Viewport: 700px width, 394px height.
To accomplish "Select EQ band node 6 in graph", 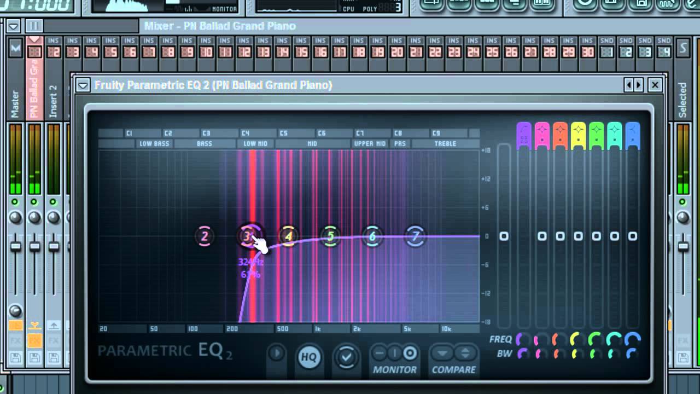I will tap(372, 236).
